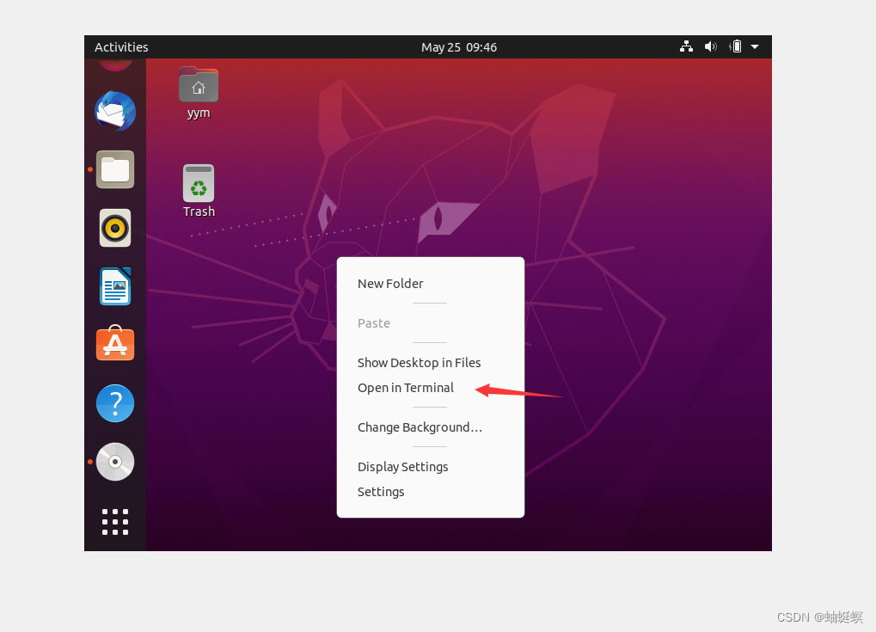The image size is (876, 632).
Task: Select Show Desktop in Files
Action: coord(419,362)
